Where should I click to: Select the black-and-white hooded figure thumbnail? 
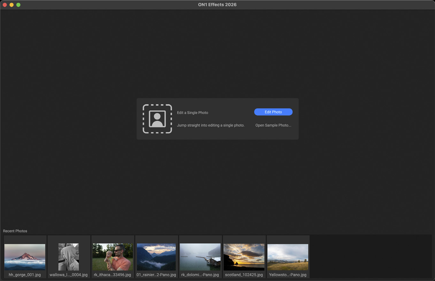click(69, 257)
